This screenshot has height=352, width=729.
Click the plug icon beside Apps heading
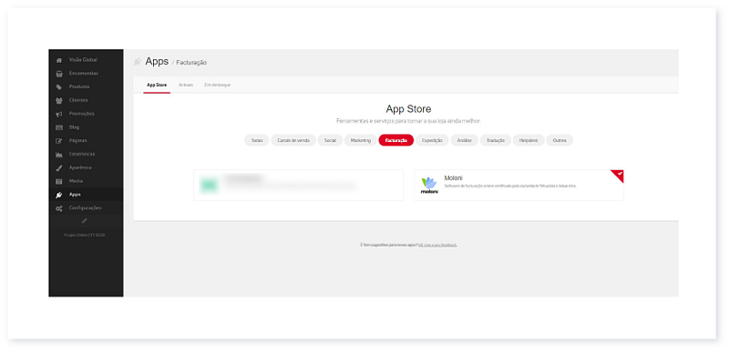(x=138, y=62)
